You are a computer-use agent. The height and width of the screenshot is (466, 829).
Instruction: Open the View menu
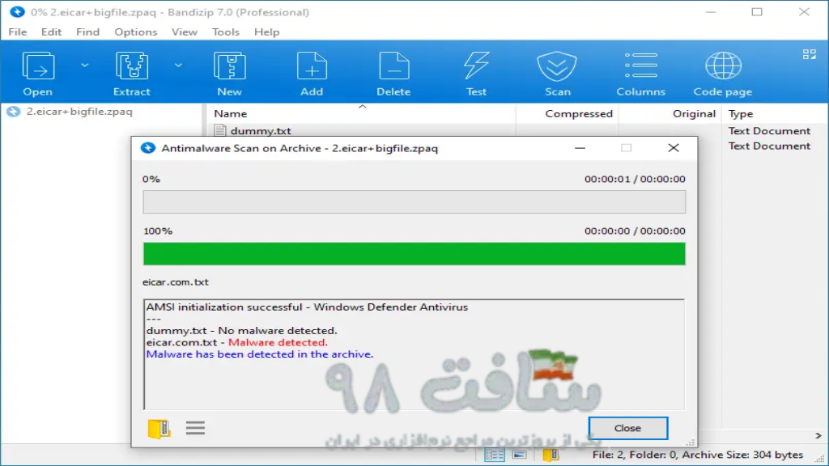[x=185, y=32]
